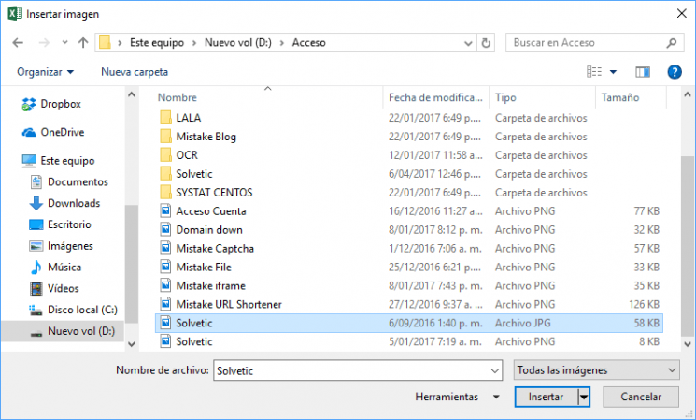Select Disco local (C:) drive
Image resolution: width=696 pixels, height=420 pixels.
point(73,310)
